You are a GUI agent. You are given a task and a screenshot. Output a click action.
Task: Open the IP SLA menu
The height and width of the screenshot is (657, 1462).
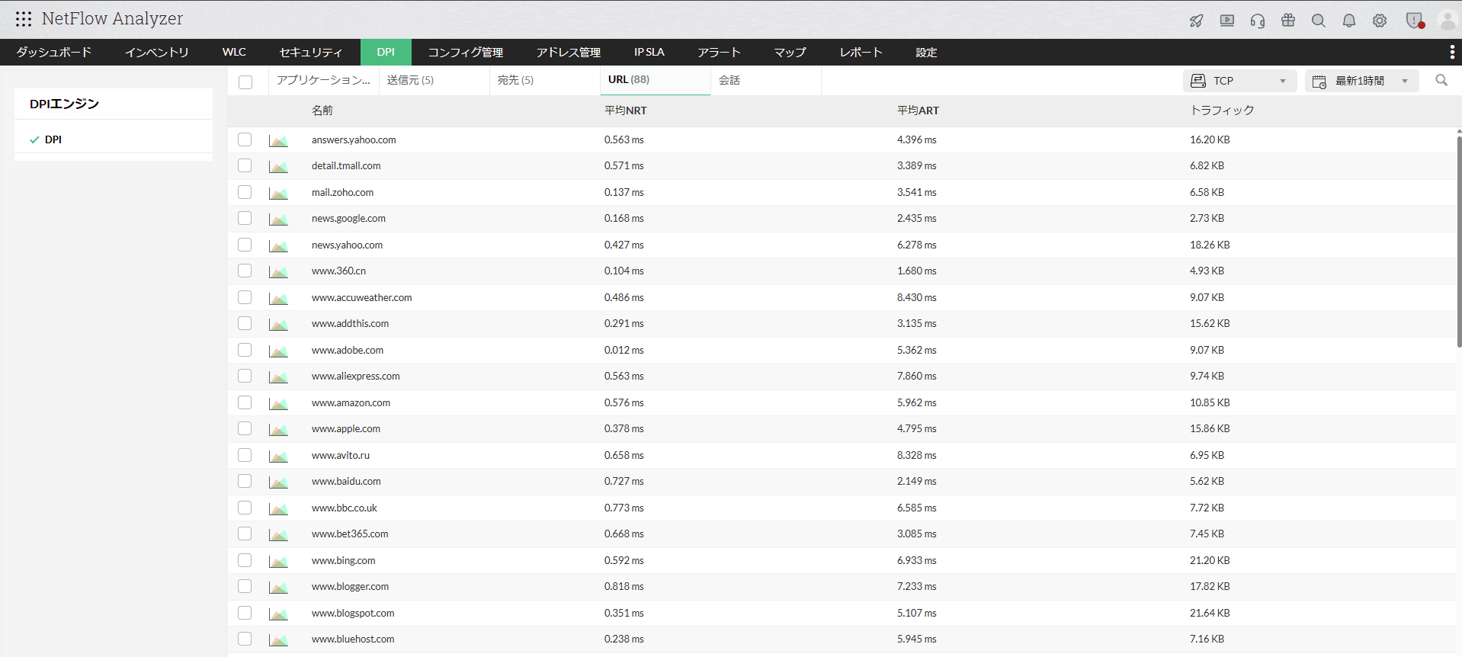pos(649,52)
